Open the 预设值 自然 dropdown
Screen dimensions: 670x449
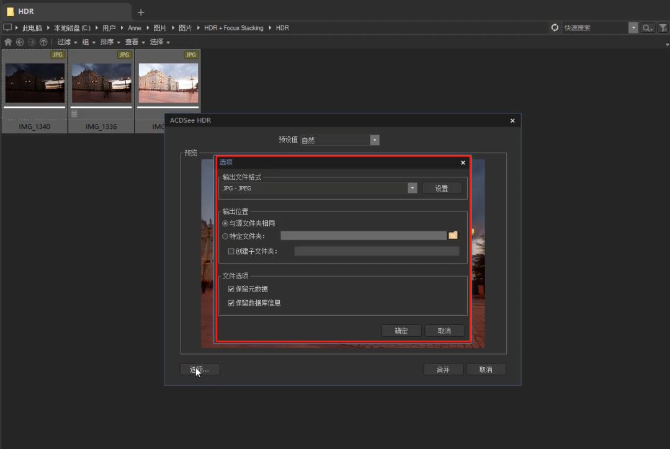(x=375, y=140)
